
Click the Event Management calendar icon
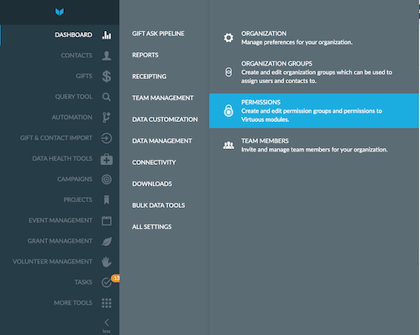[x=107, y=221]
